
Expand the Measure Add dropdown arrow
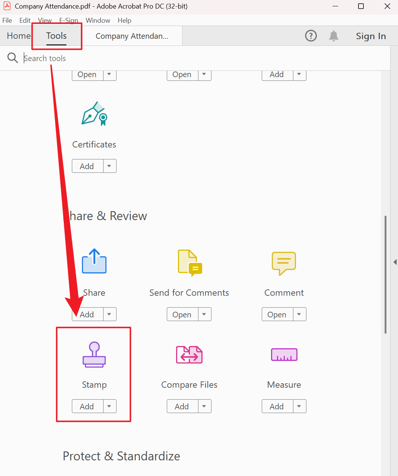pyautogui.click(x=299, y=406)
